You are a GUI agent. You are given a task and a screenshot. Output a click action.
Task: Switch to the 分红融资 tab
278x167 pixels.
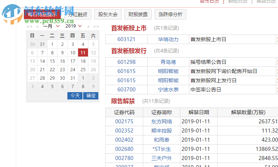pyautogui.click(x=78, y=14)
